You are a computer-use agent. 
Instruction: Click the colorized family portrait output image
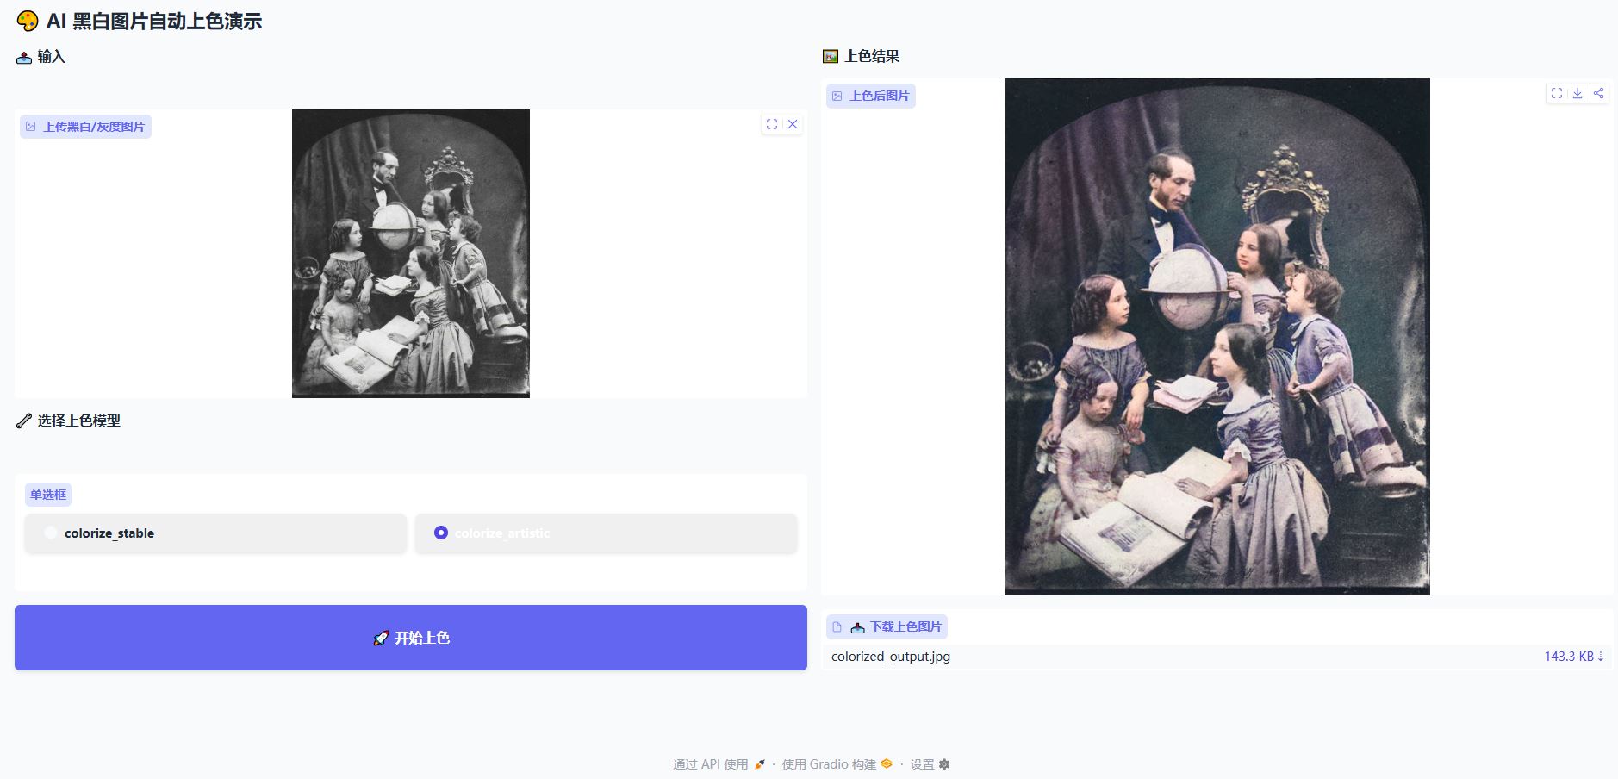(x=1217, y=337)
